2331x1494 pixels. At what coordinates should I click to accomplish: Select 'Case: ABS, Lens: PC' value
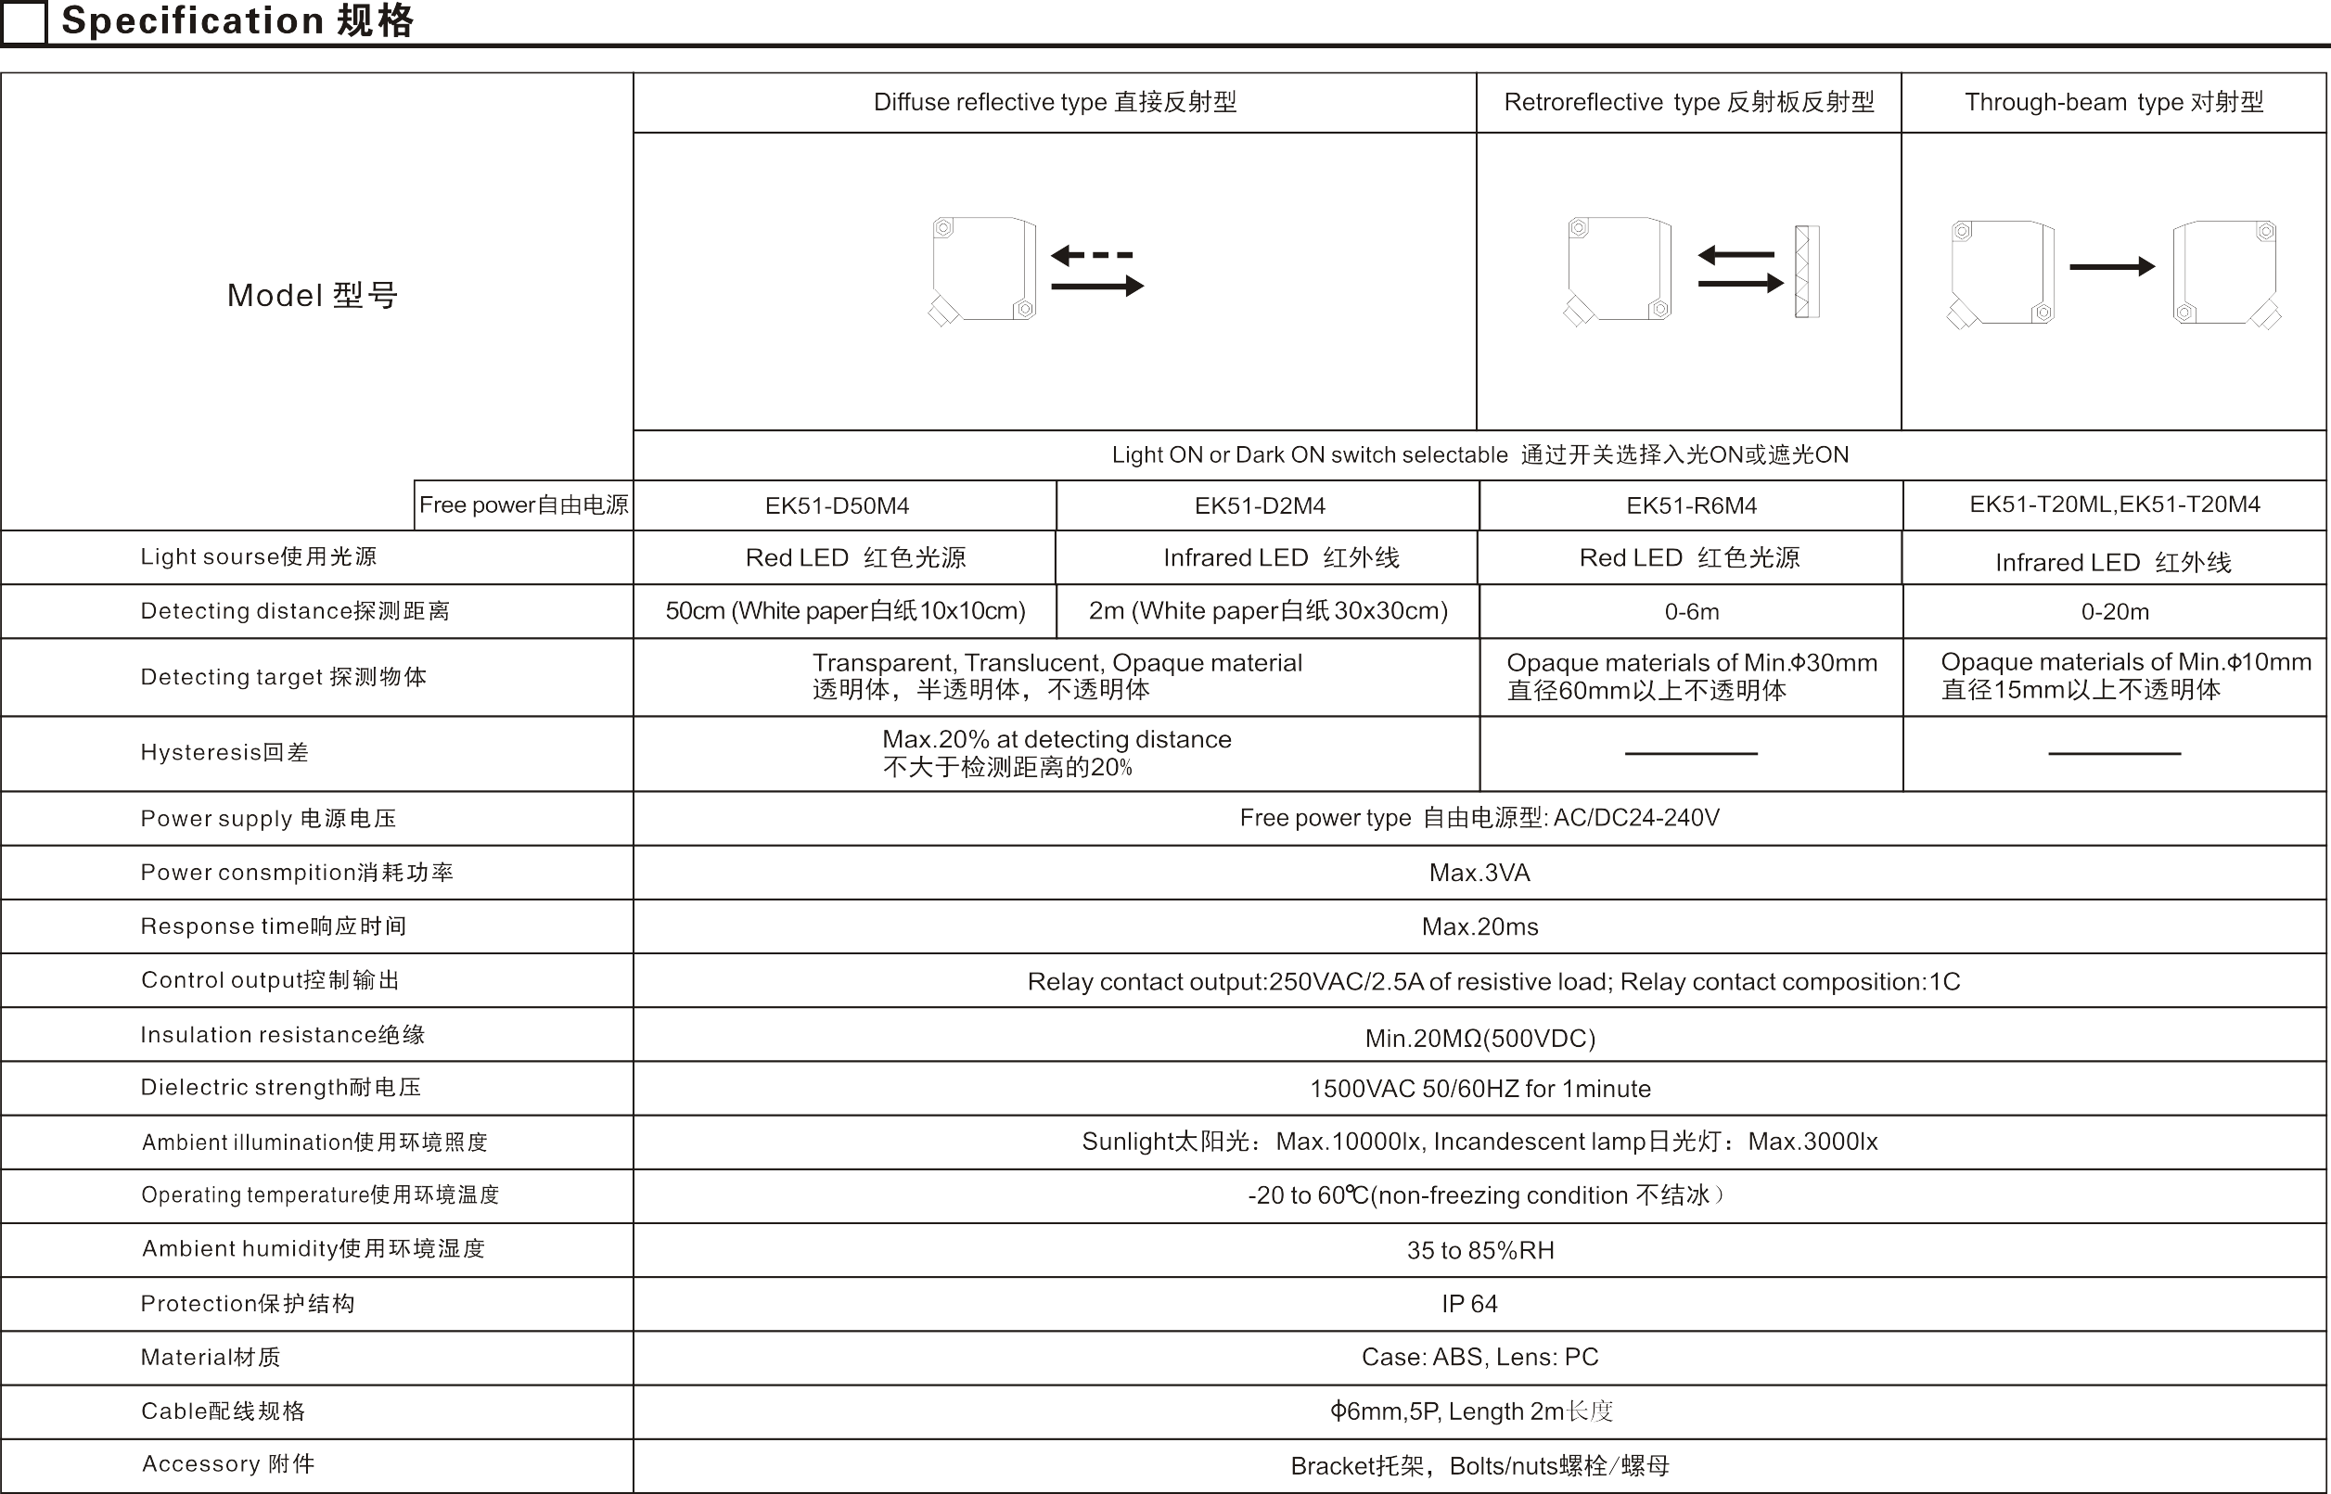pyautogui.click(x=1479, y=1357)
